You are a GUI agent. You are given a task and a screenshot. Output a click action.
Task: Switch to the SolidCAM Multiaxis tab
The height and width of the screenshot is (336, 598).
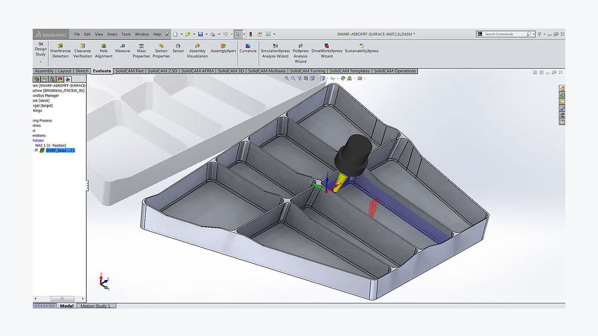pos(268,71)
